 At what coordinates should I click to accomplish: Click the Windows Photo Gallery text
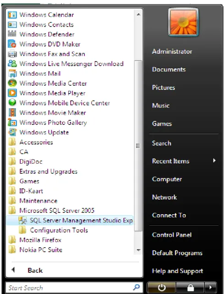pyautogui.click(x=53, y=122)
